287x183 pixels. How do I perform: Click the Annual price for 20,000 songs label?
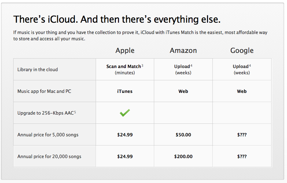coord(49,157)
